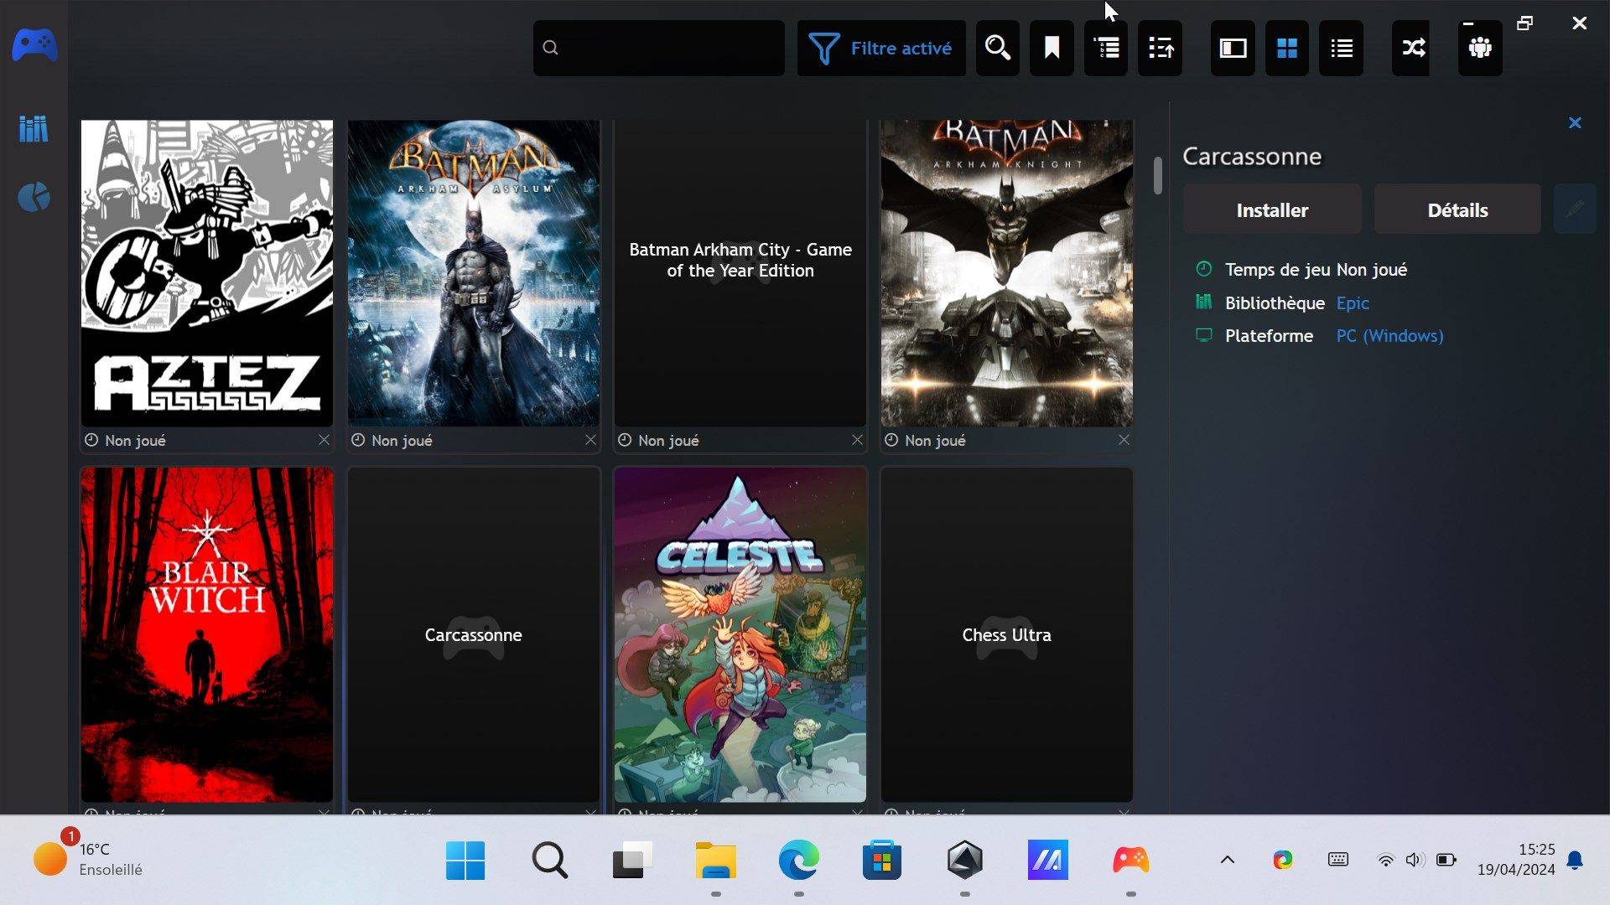Open Task View on taskbar
The height and width of the screenshot is (905, 1610).
pos(632,861)
